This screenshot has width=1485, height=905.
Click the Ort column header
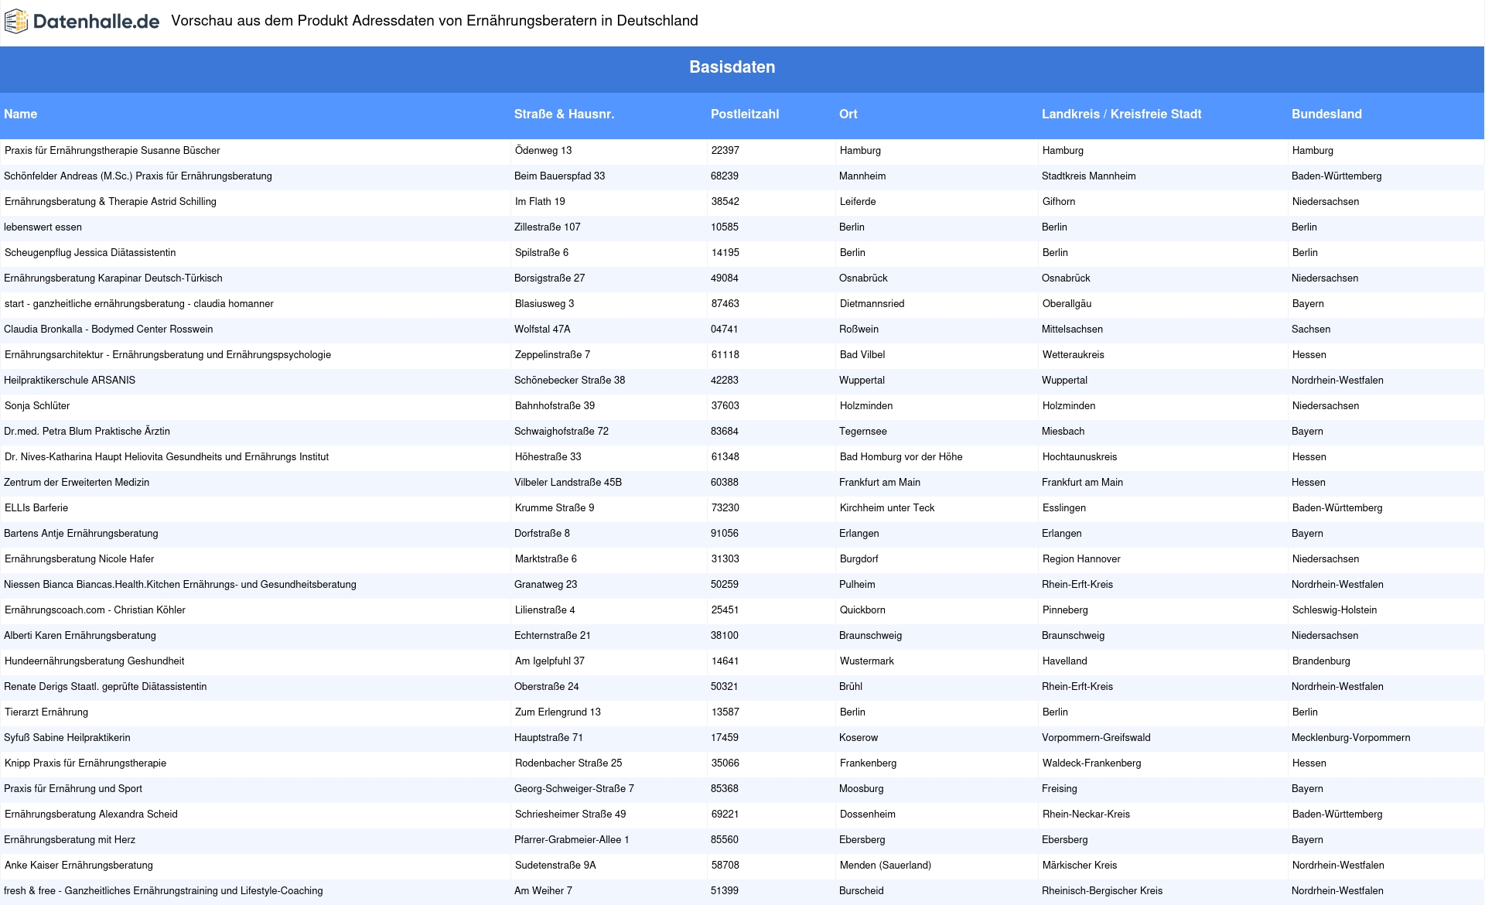coord(848,114)
